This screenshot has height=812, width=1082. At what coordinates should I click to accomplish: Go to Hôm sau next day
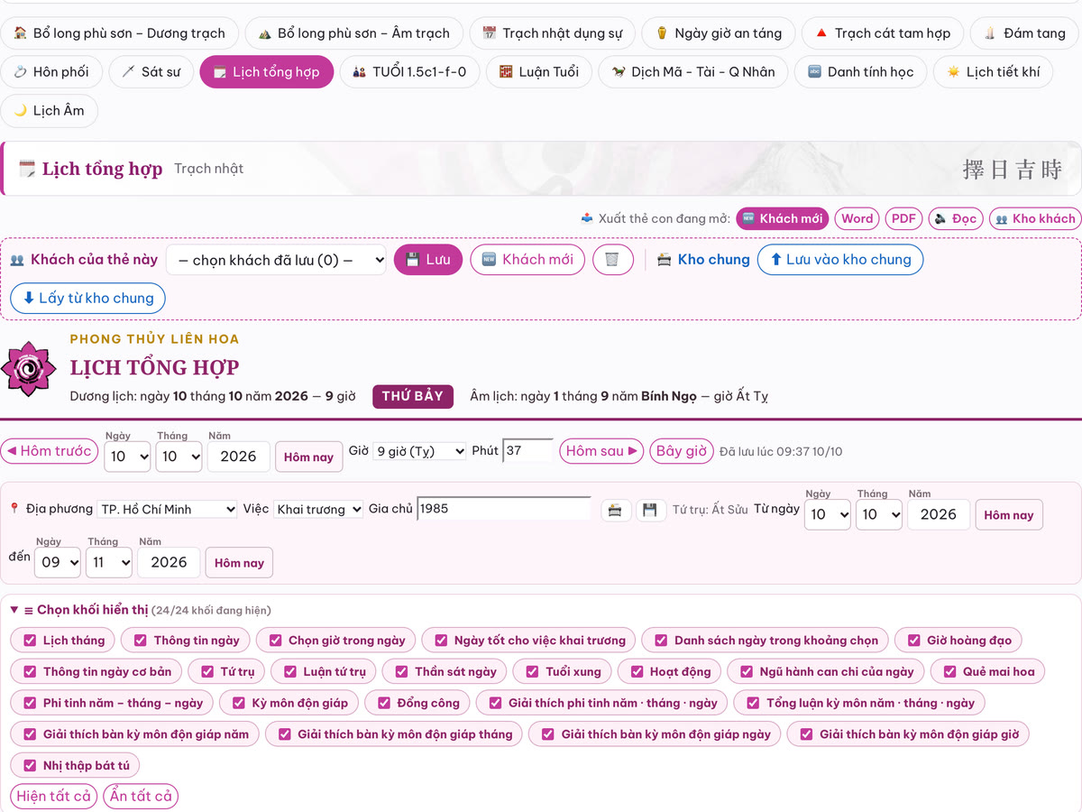[601, 451]
